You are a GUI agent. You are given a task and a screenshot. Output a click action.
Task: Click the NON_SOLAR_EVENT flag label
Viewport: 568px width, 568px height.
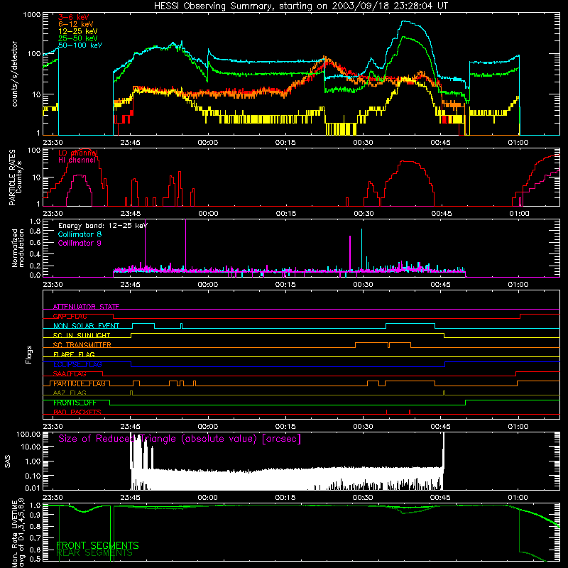(x=86, y=326)
